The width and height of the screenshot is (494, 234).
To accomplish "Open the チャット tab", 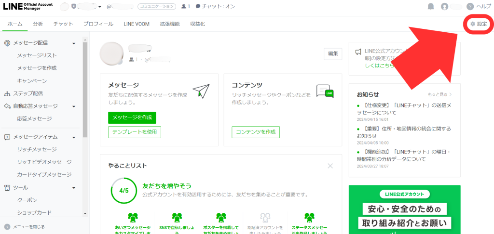I will [63, 24].
